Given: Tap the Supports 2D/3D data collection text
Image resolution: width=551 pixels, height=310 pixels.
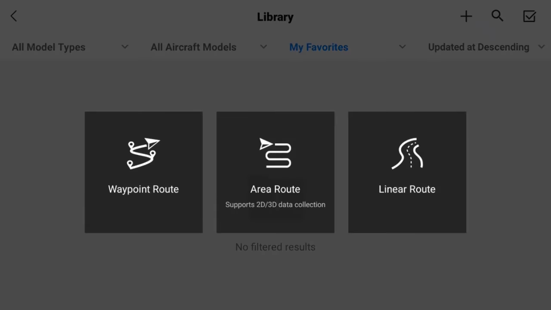Looking at the screenshot, I should click(x=275, y=205).
